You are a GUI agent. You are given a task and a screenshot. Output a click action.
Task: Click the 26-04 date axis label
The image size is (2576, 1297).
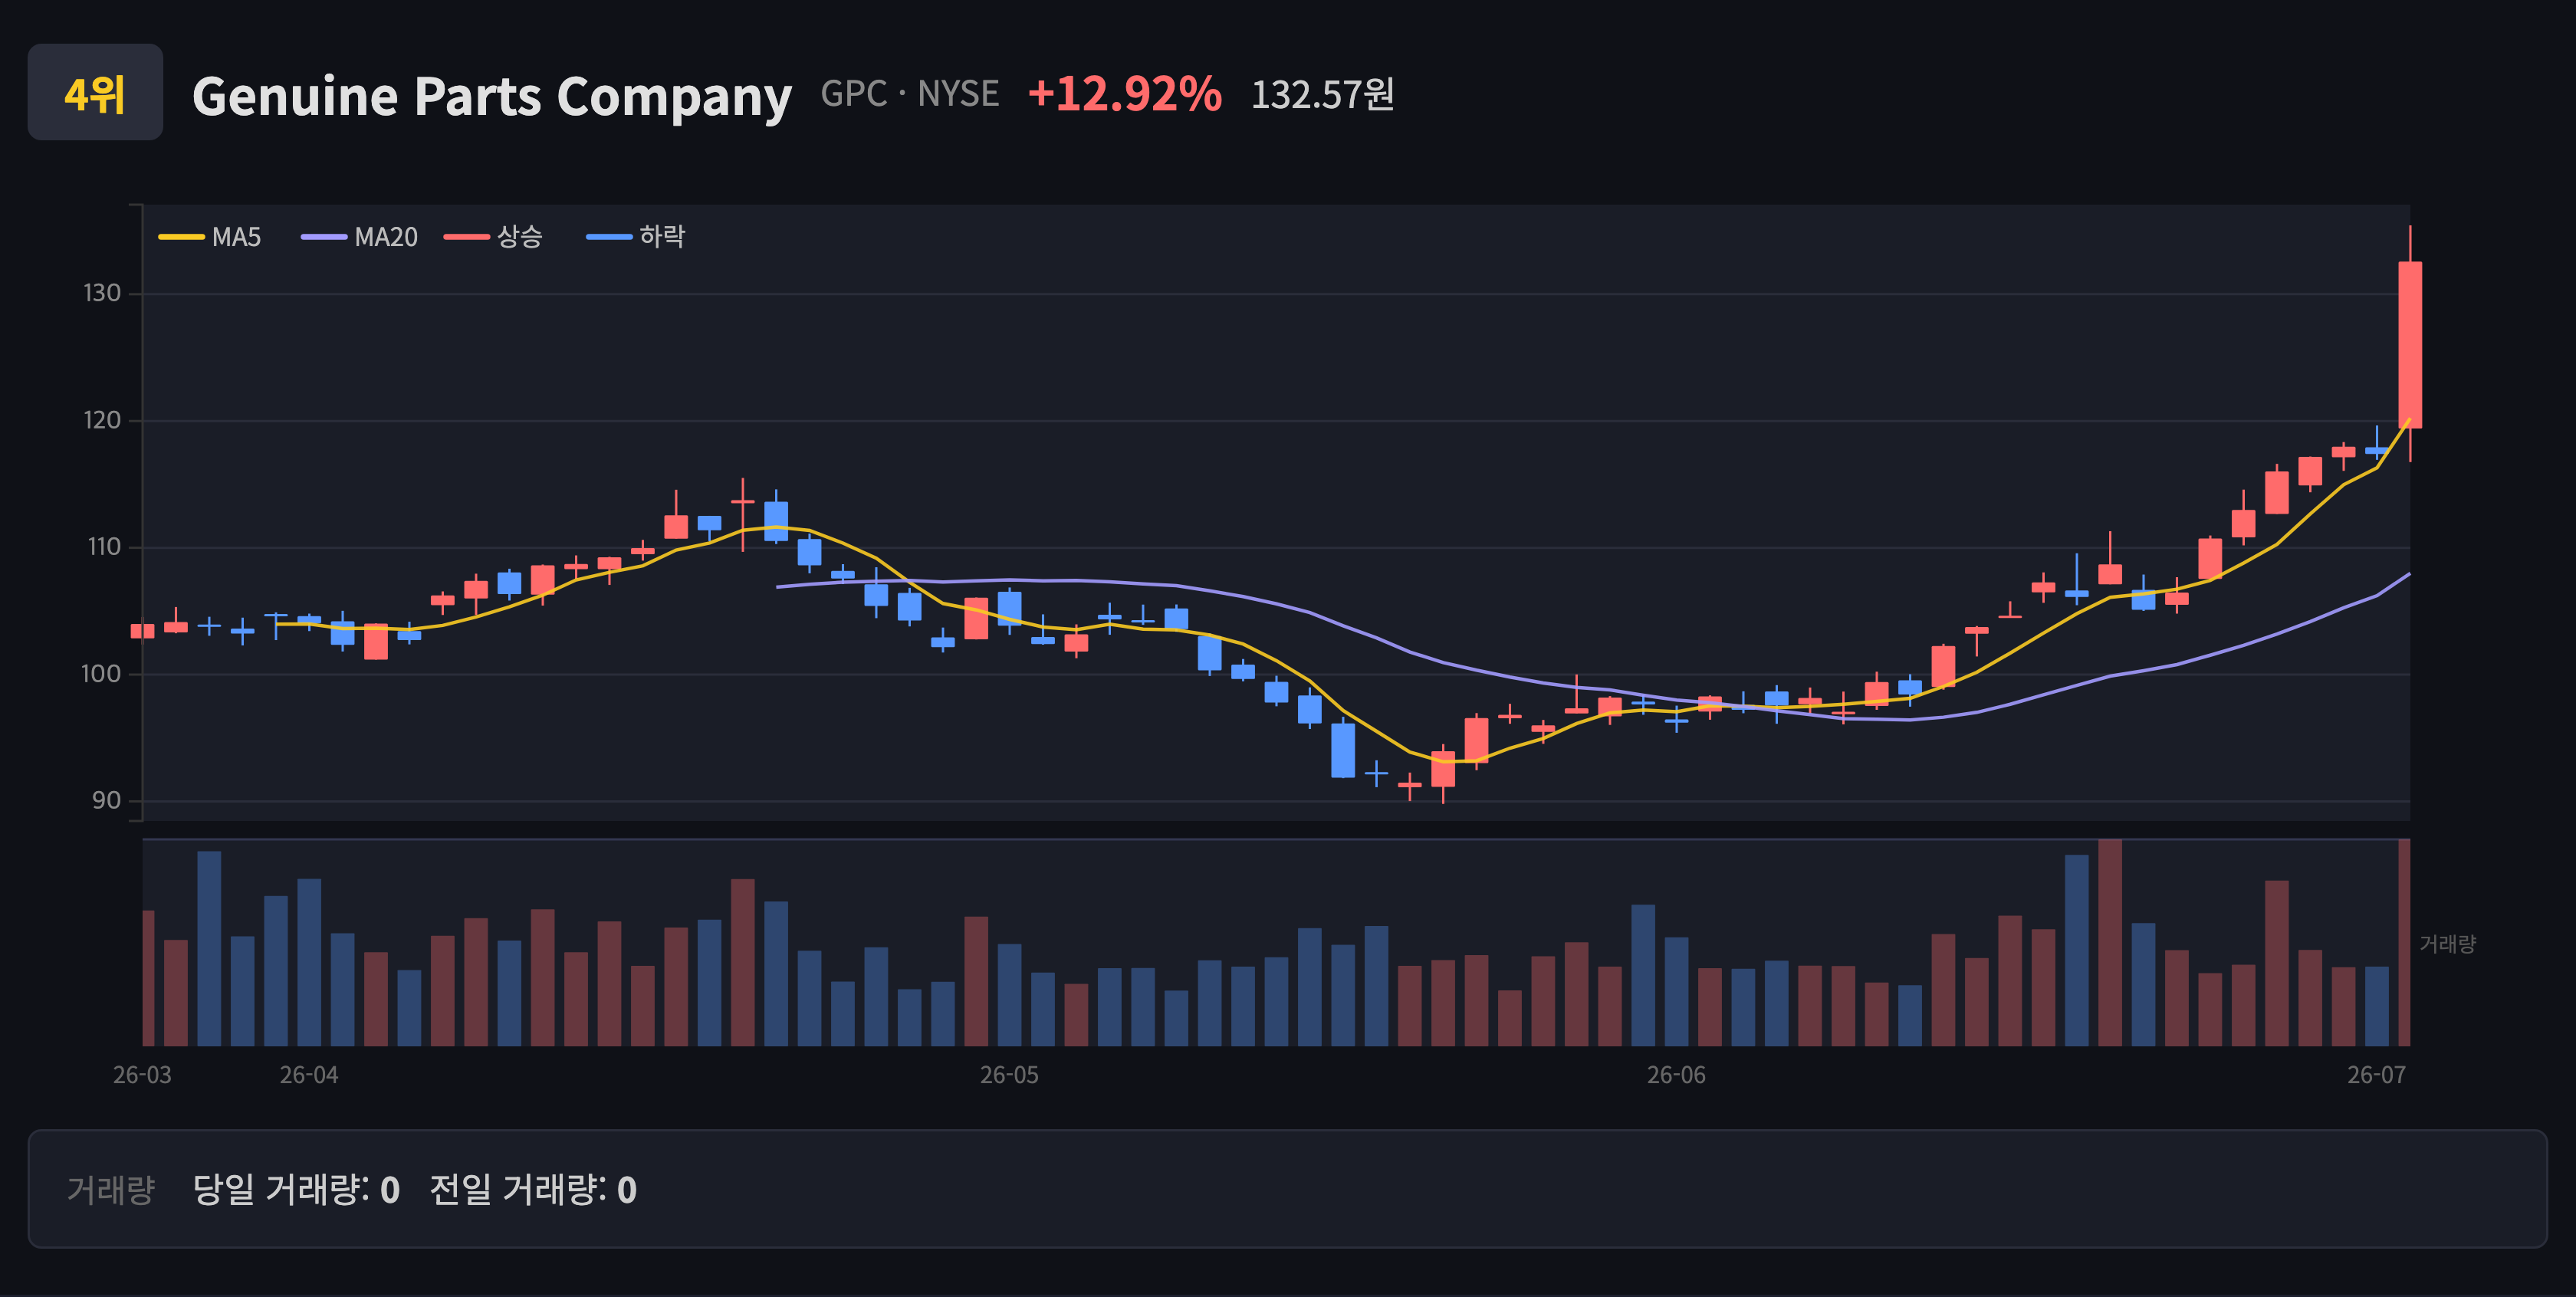309,1075
